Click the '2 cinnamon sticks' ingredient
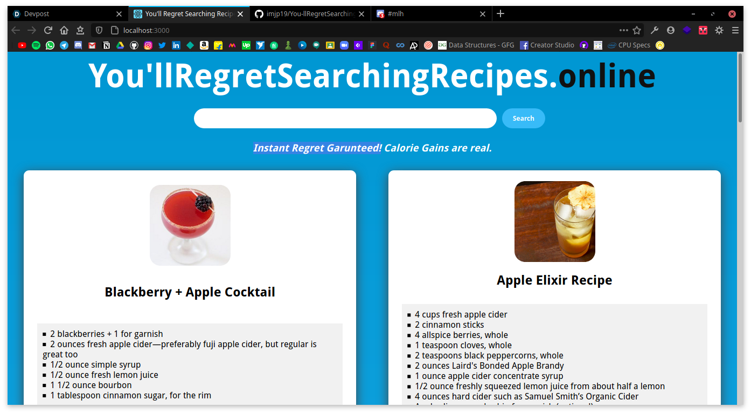This screenshot has width=751, height=414. [x=449, y=325]
